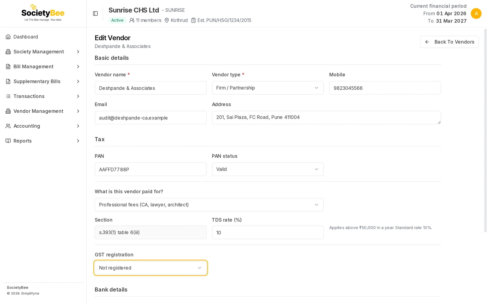Click the Accounting users icon
Viewport: 487px width, 304px height.
point(8,126)
